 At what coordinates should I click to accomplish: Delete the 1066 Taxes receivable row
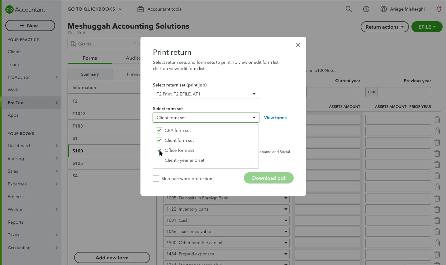[x=437, y=232]
